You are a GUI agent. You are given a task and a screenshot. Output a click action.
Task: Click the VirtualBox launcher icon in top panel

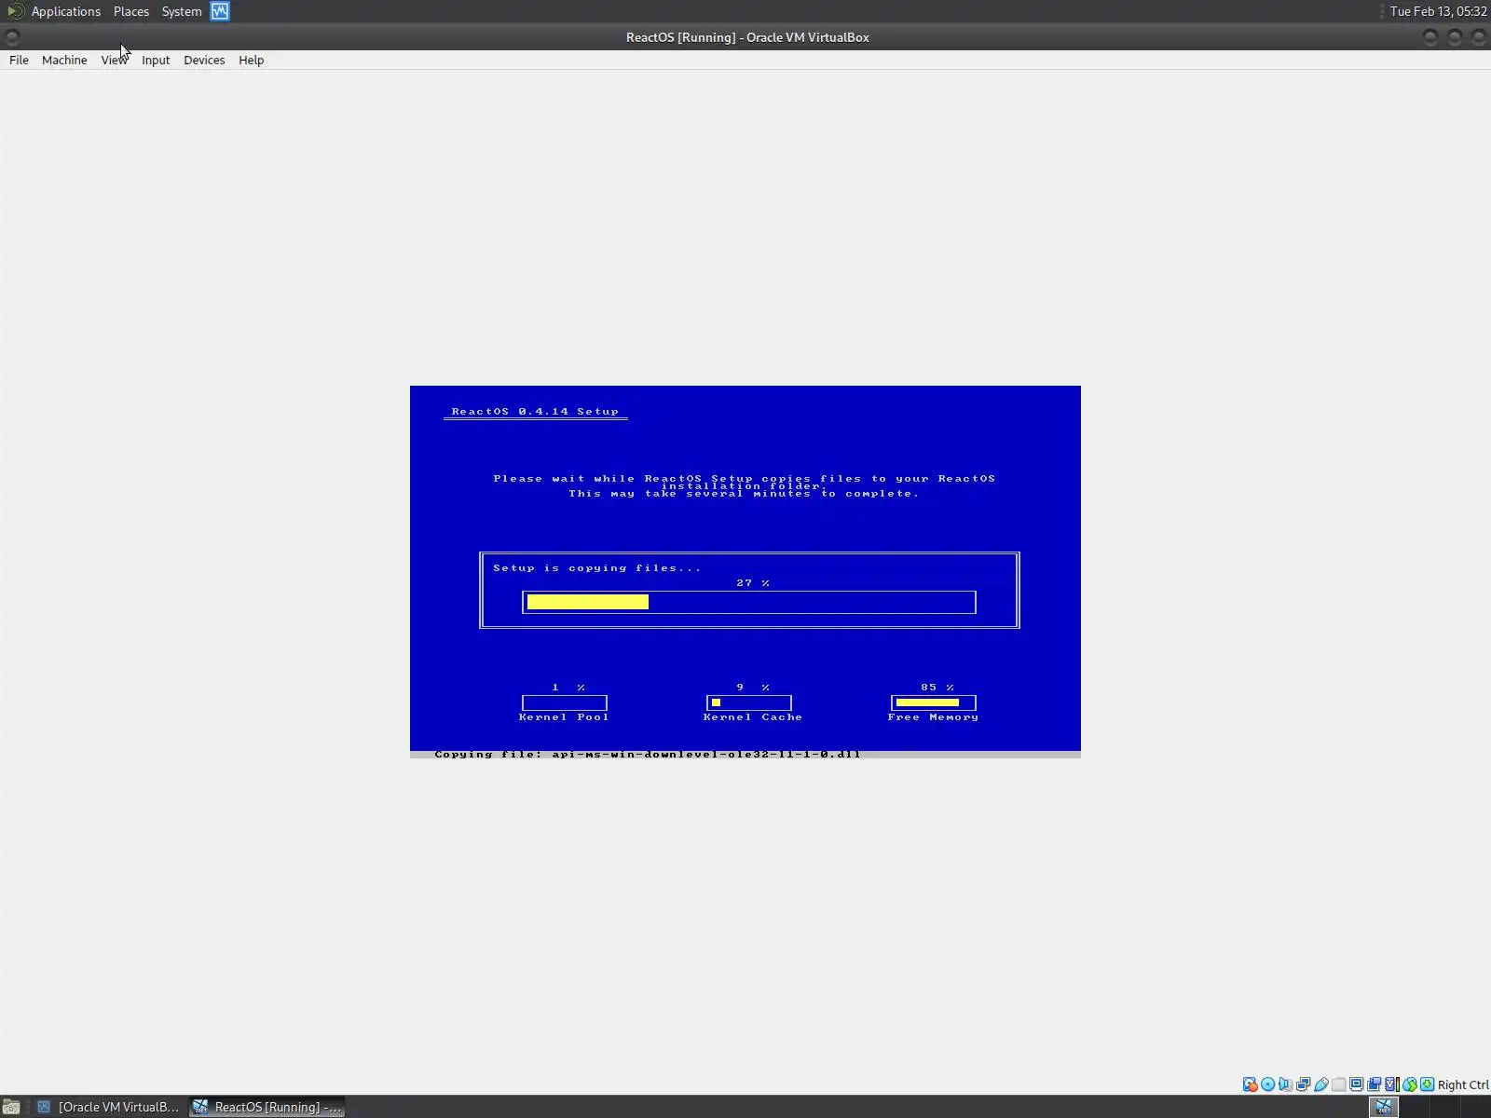pyautogui.click(x=220, y=11)
